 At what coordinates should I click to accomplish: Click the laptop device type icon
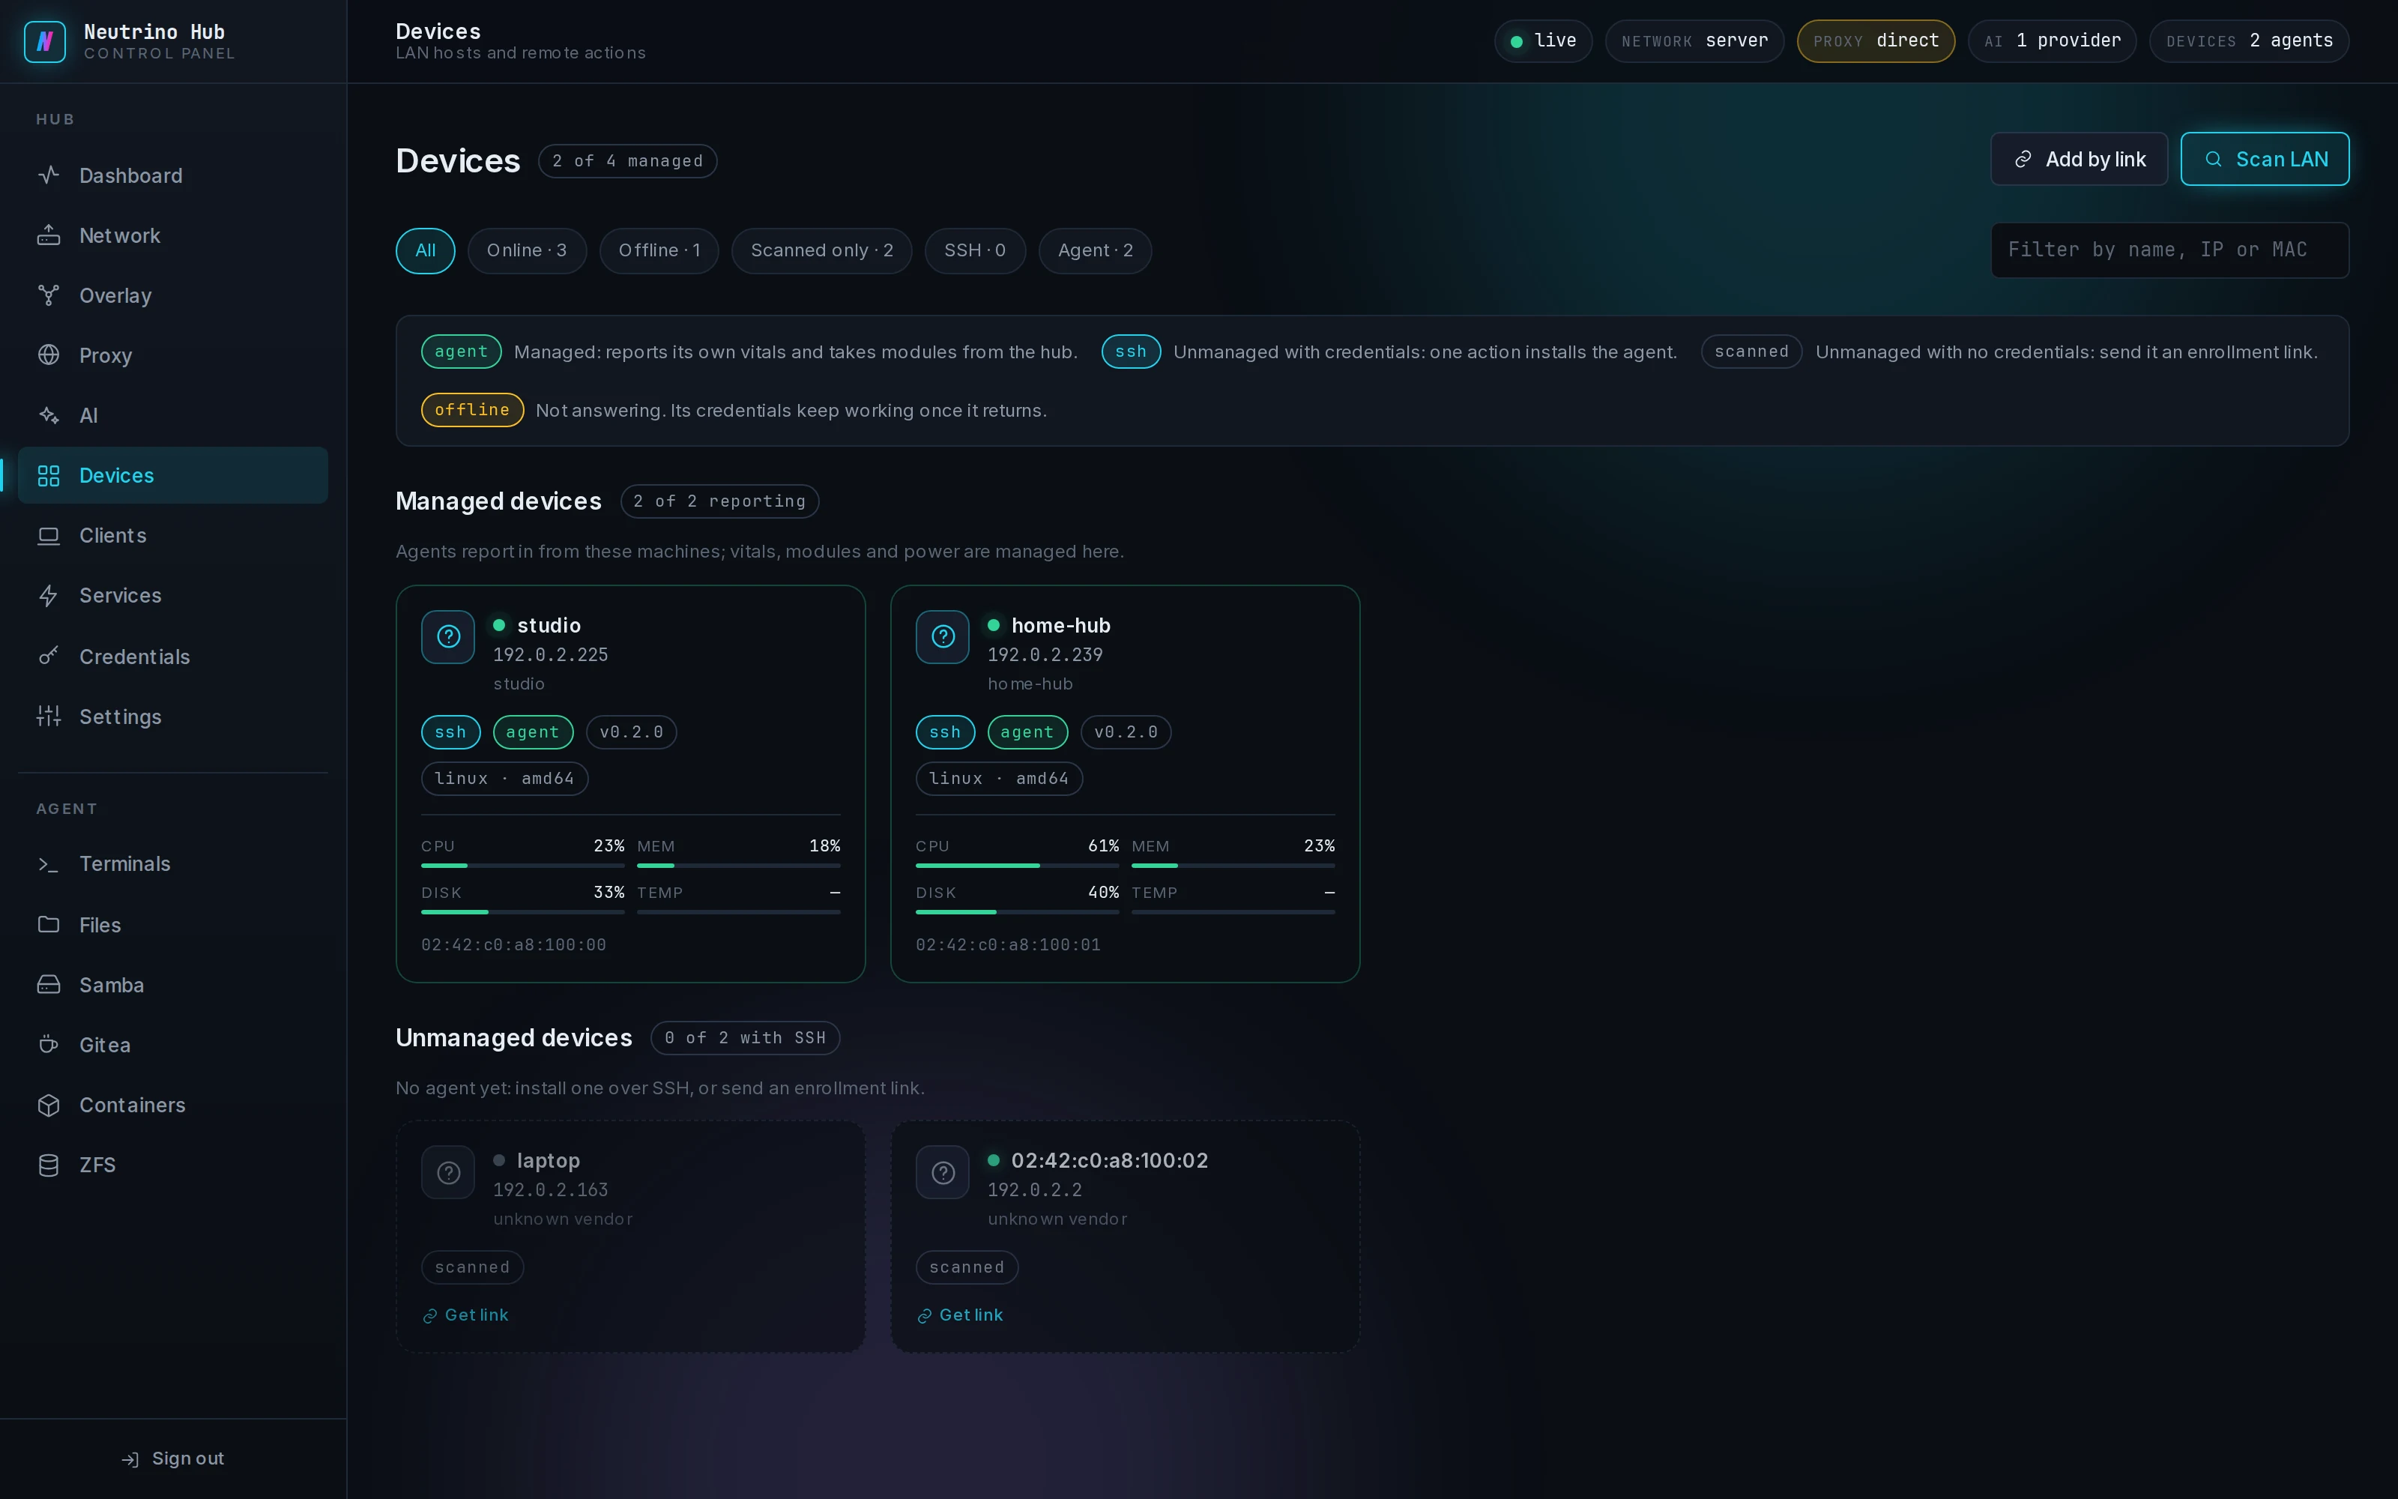pos(448,1173)
